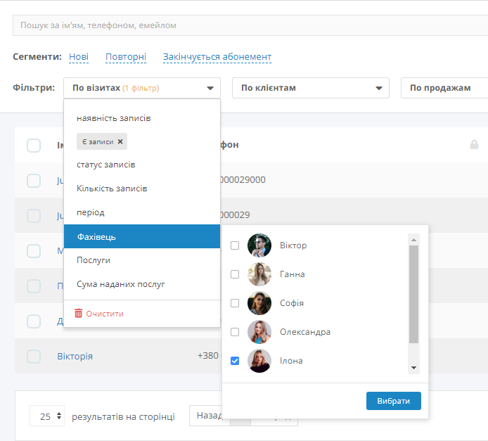Screen dimensions: 488x441
Task: Click the trash icon next to Очистити
Action: [78, 314]
